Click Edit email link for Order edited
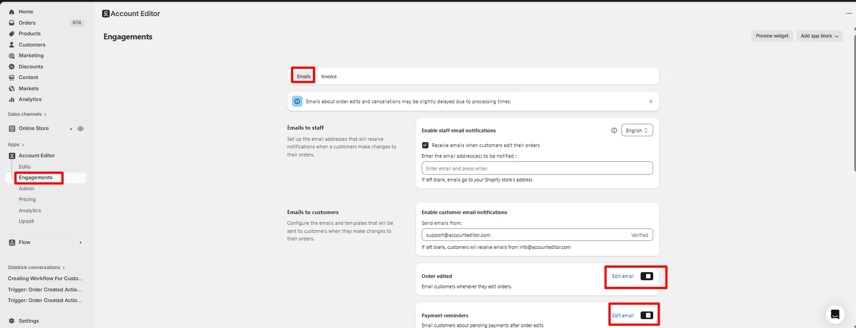This screenshot has height=328, width=856. tap(623, 276)
